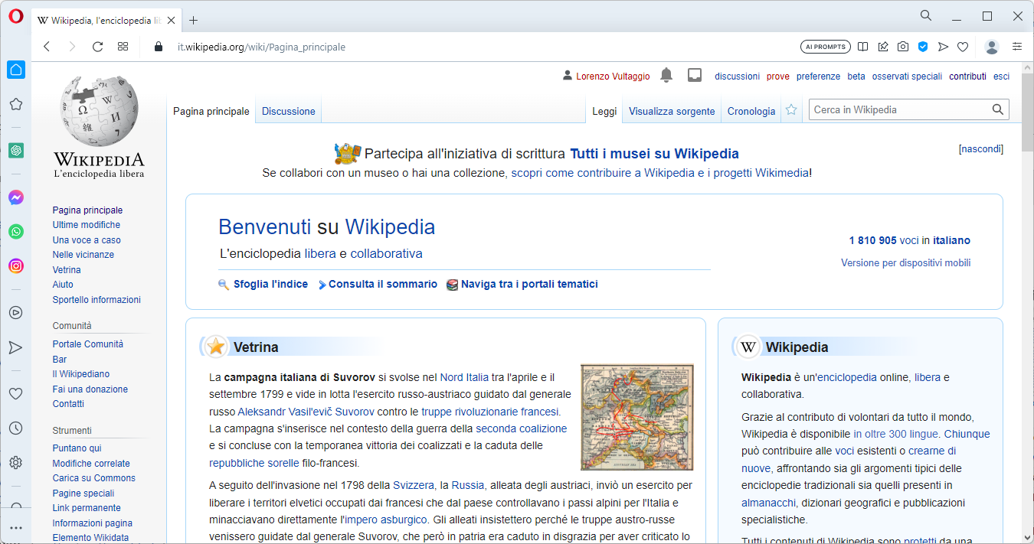Open the Easy Setup sliders icon
Image resolution: width=1034 pixels, height=544 pixels.
1017,47
